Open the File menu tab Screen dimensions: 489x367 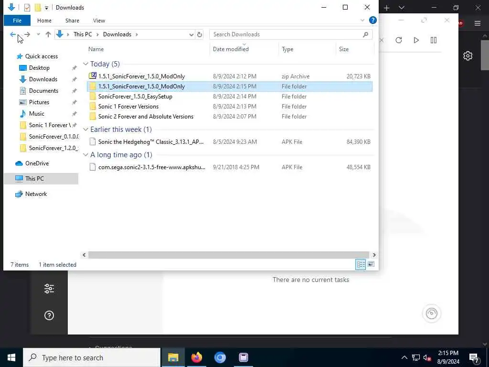point(17,21)
